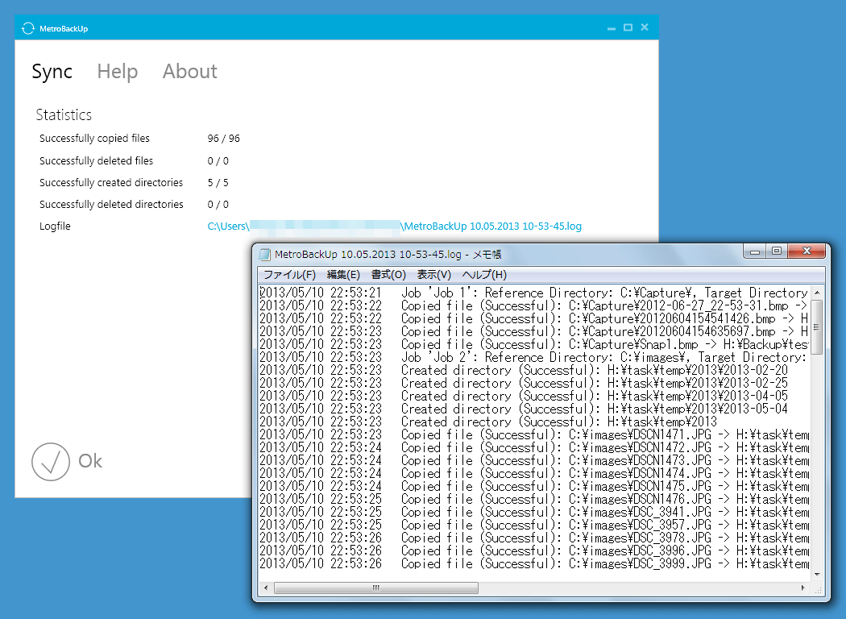The image size is (846, 619).
Task: Click Notepad vertical scrollbar down arrow
Action: [x=817, y=575]
